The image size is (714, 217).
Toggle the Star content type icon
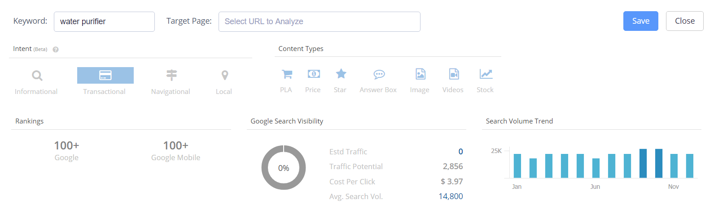[341, 73]
